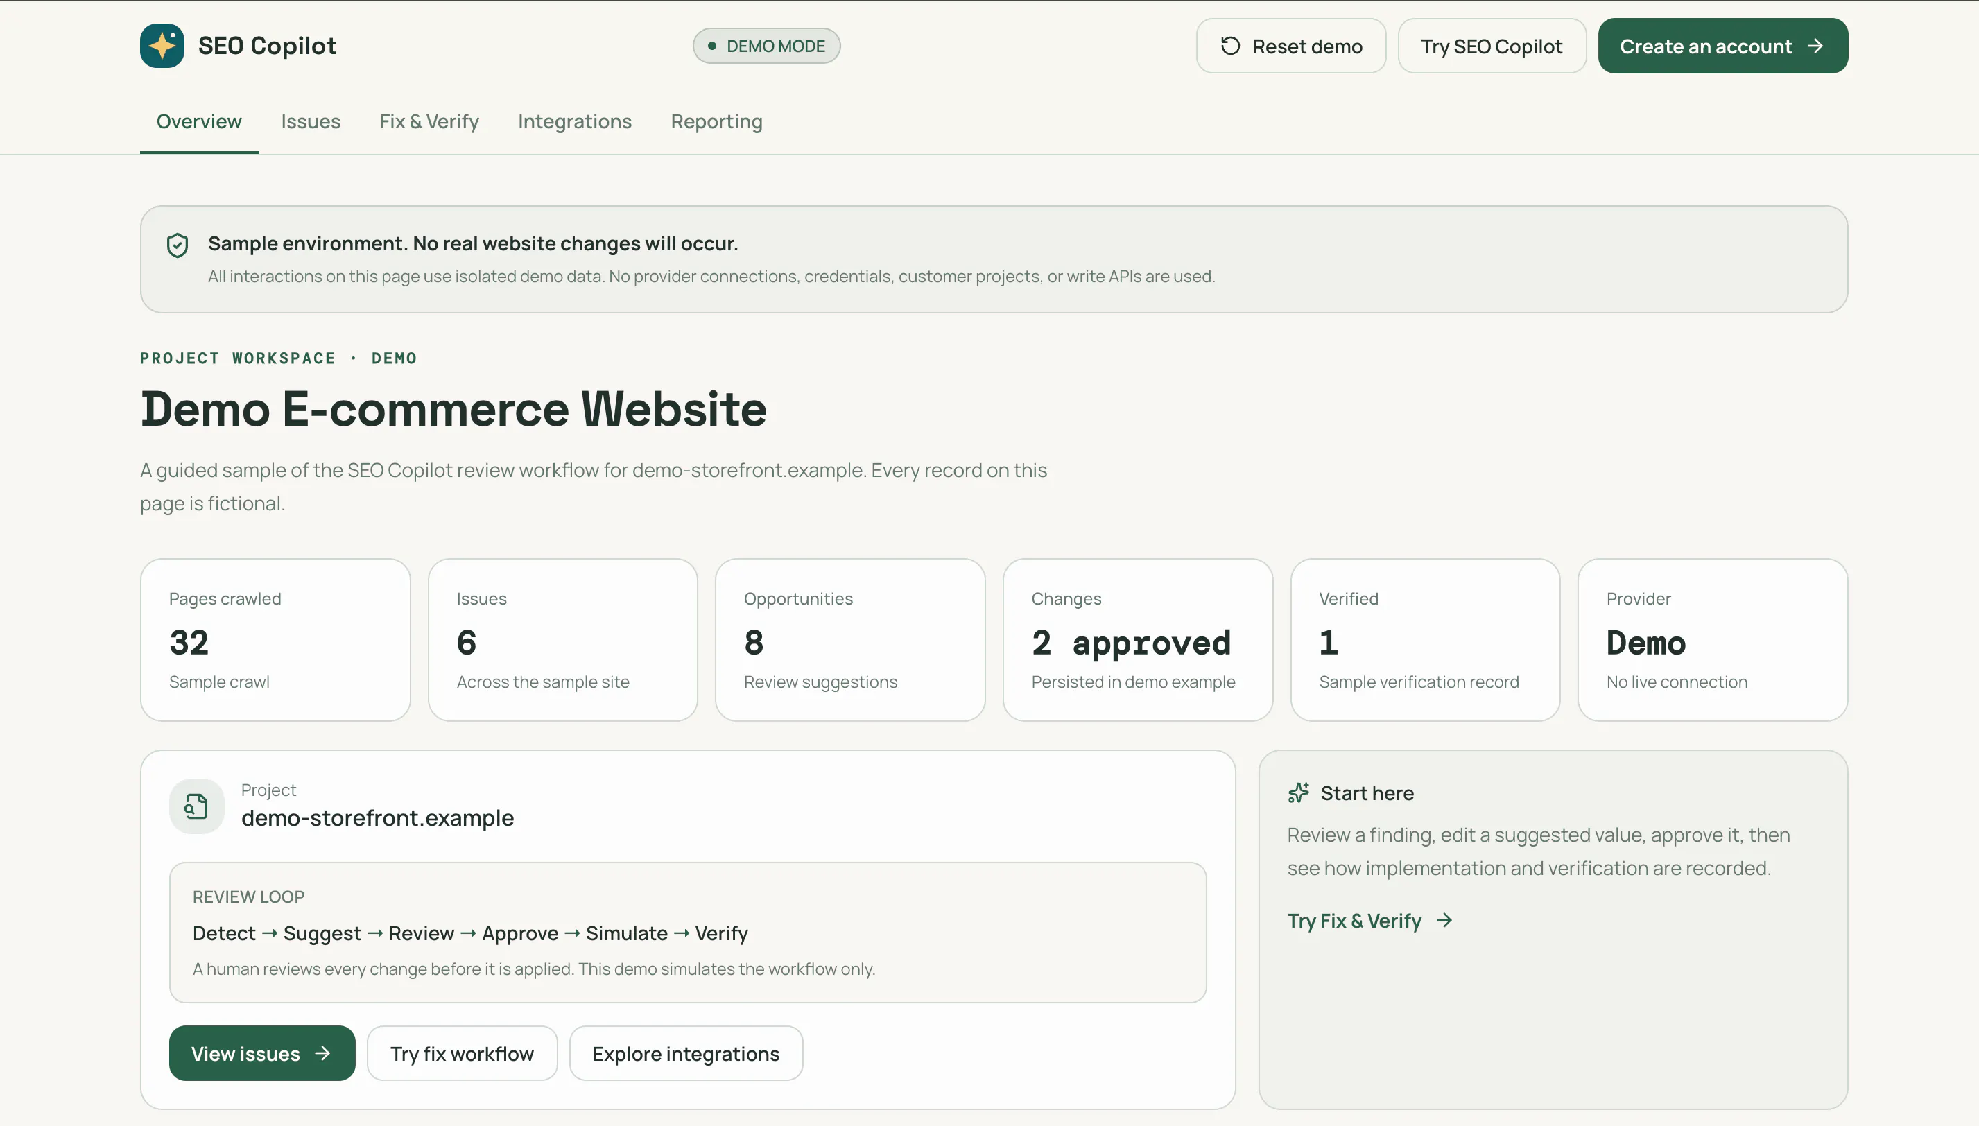
Task: Click the Provider 'Demo' value
Action: coord(1645,643)
